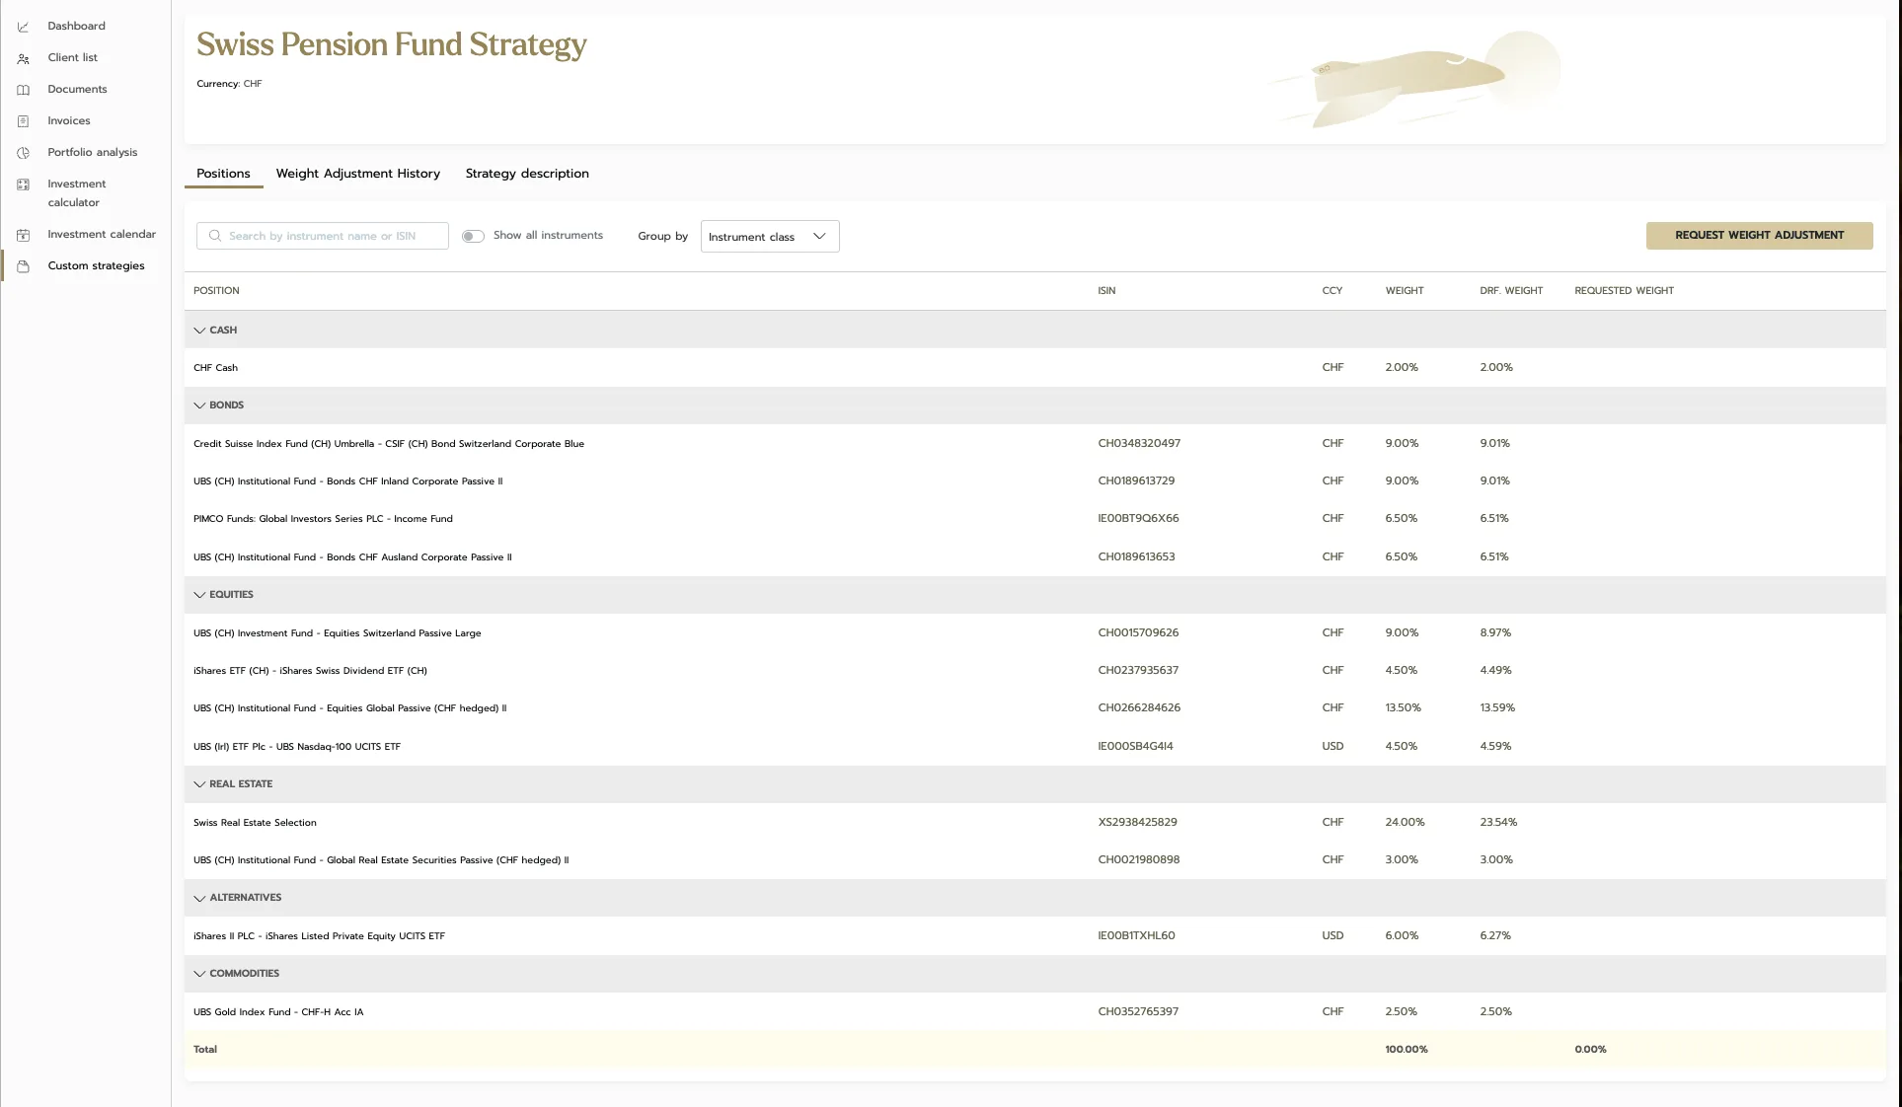The height and width of the screenshot is (1107, 1902).
Task: Click 13.59% drift weight value
Action: 1497,707
